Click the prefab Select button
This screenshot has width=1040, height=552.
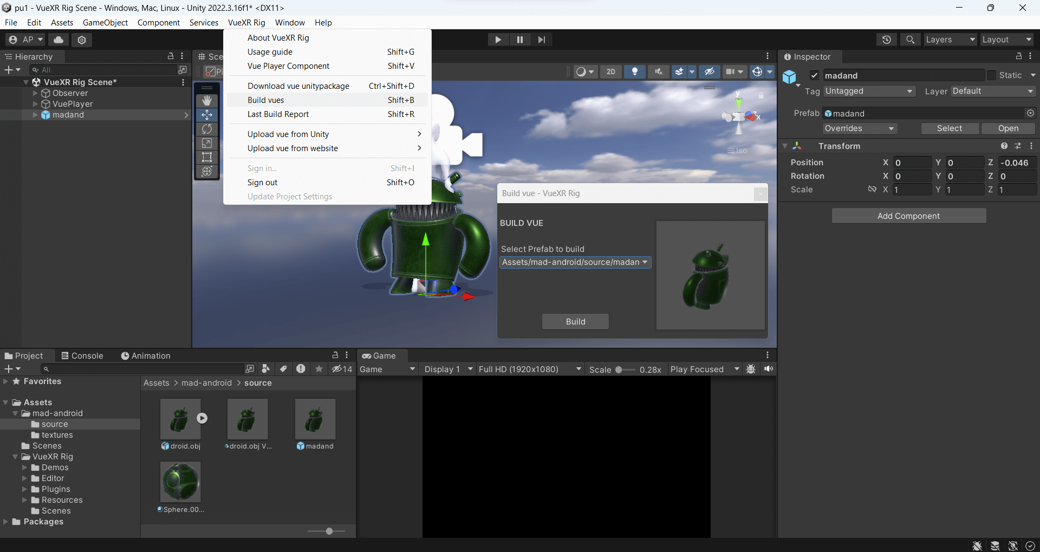tap(950, 128)
